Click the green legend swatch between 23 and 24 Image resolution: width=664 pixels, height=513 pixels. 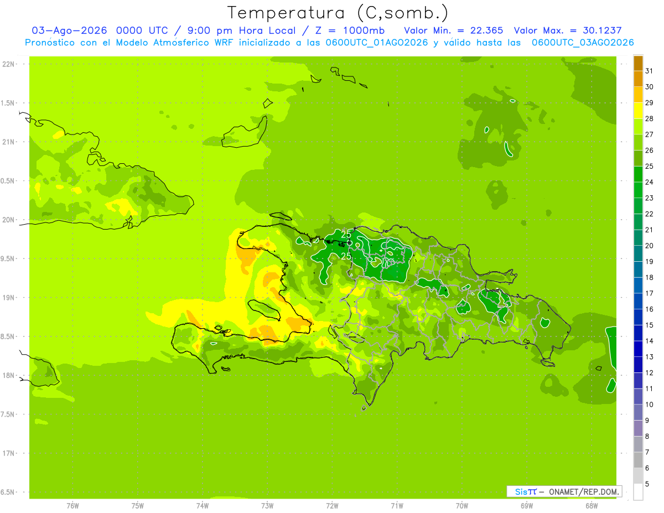point(638,190)
